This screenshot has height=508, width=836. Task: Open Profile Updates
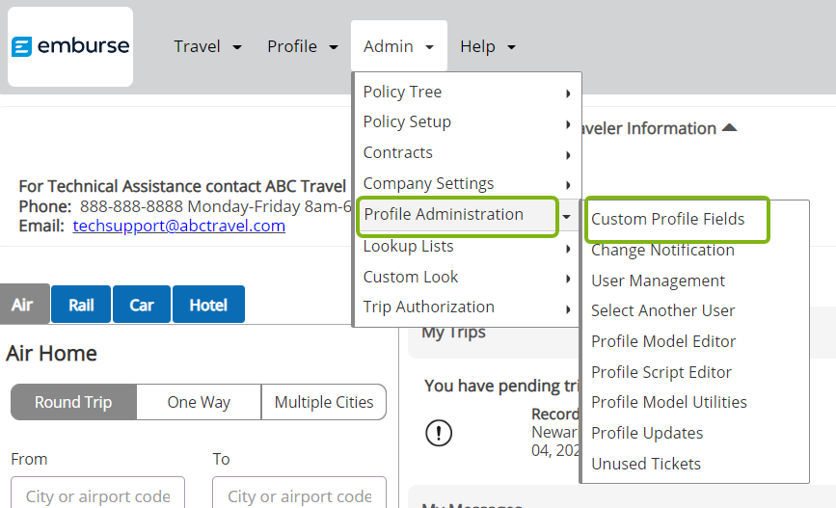coord(647,434)
